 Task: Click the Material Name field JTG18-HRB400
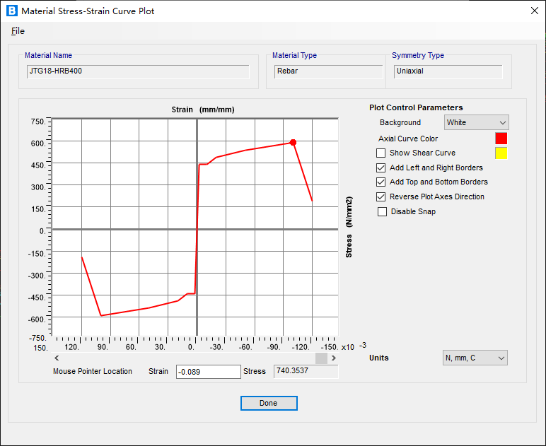(x=138, y=71)
